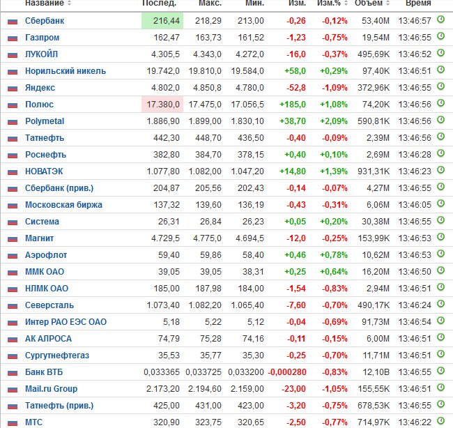Open the Магнит stock link
This screenshot has height=428, width=453.
tap(39, 238)
